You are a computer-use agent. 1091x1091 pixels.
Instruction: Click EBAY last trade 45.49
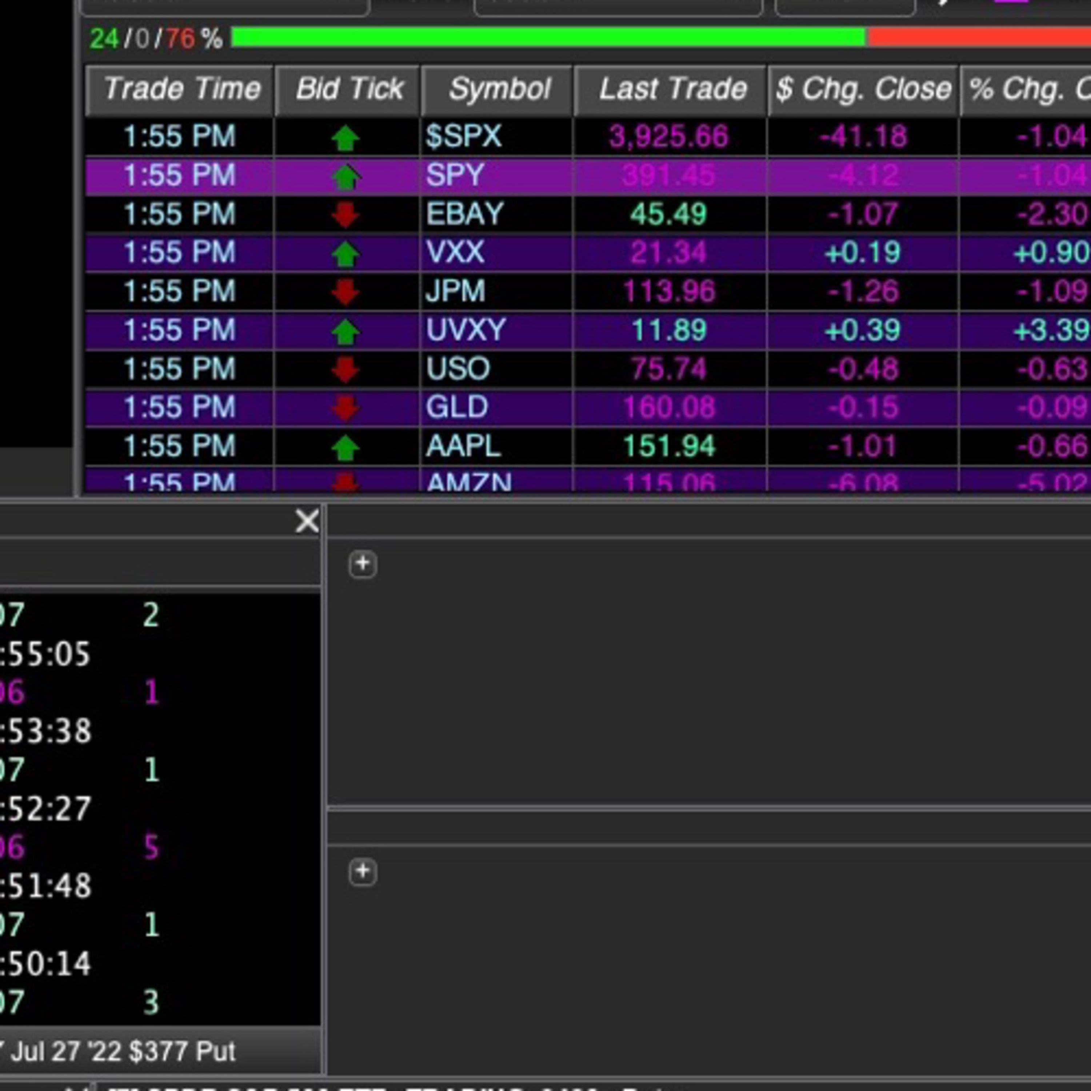(x=669, y=214)
